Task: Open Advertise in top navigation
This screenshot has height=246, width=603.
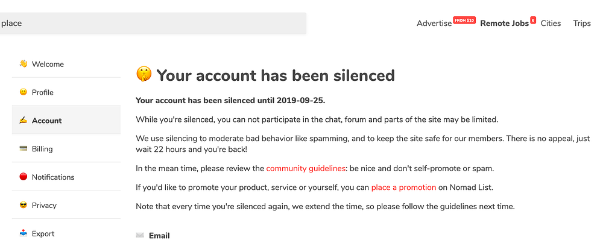Action: click(434, 24)
